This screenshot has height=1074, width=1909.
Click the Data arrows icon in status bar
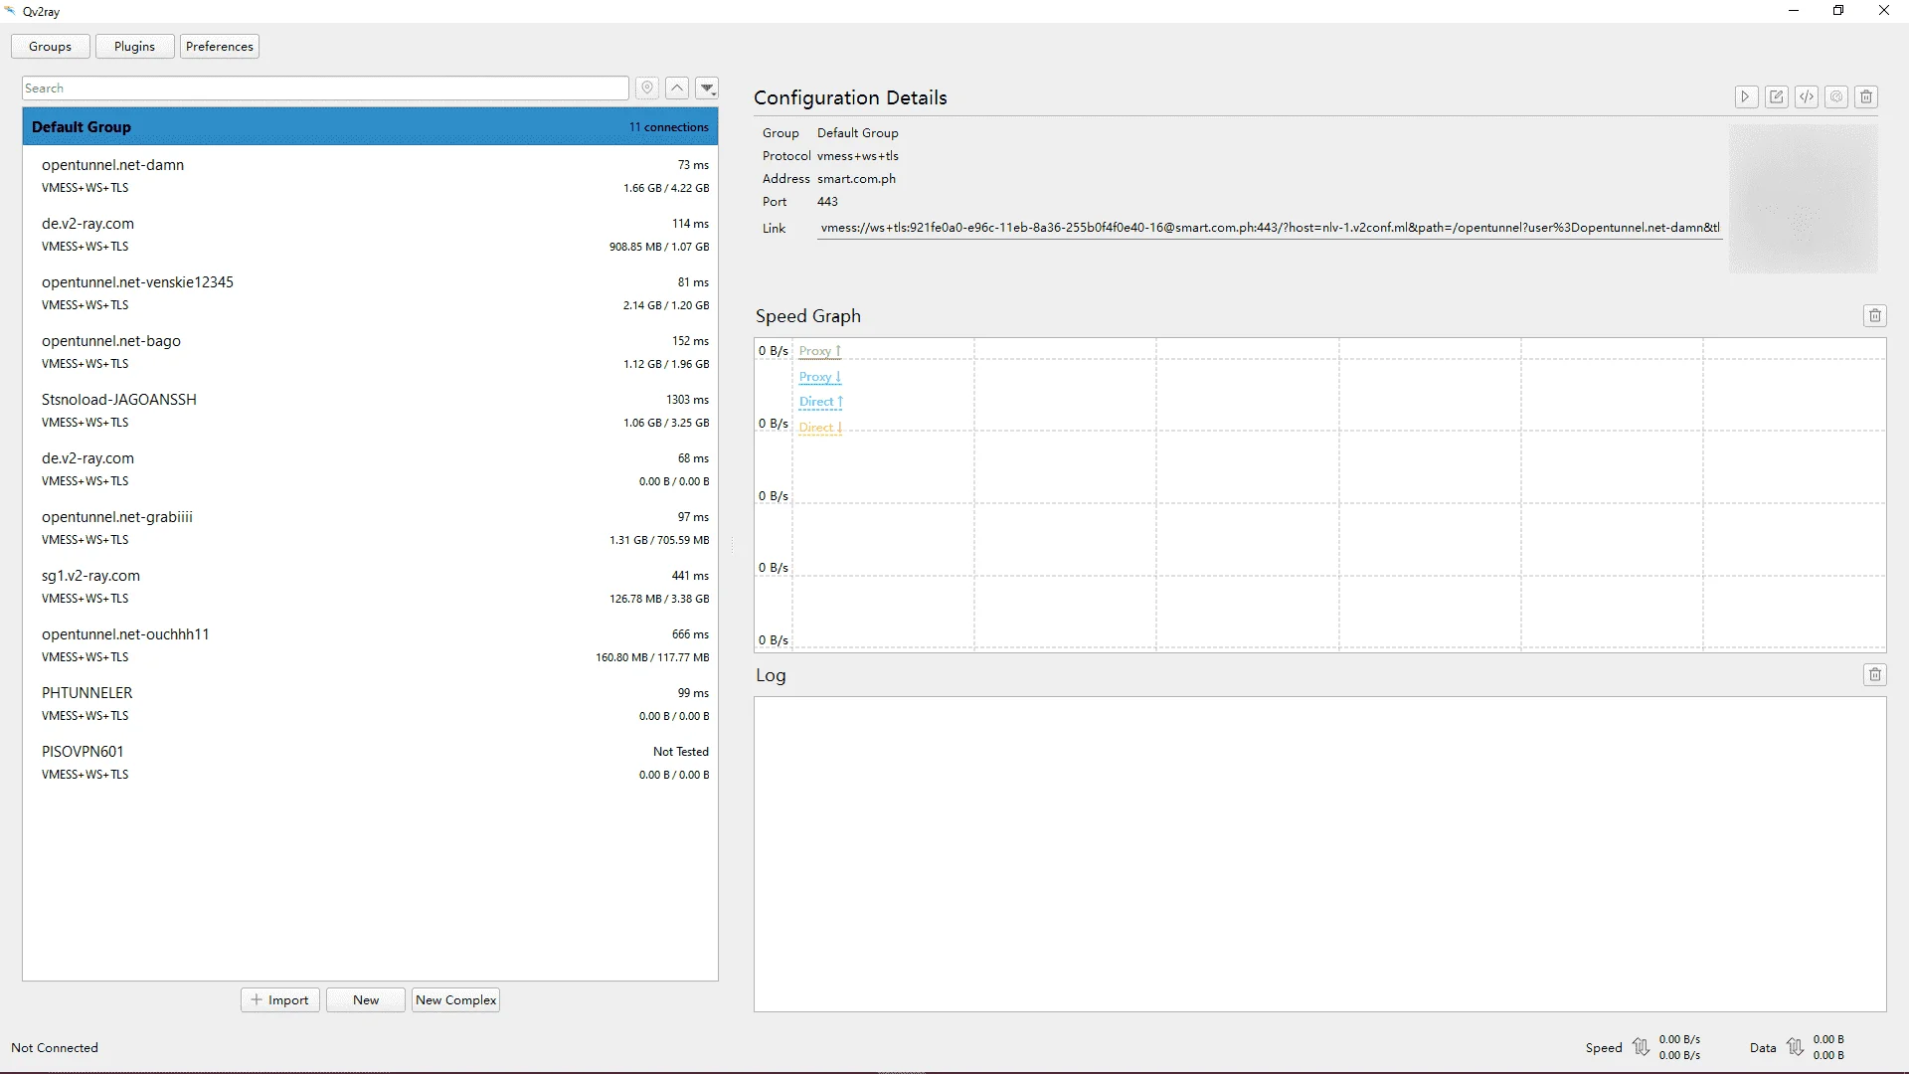tap(1795, 1047)
